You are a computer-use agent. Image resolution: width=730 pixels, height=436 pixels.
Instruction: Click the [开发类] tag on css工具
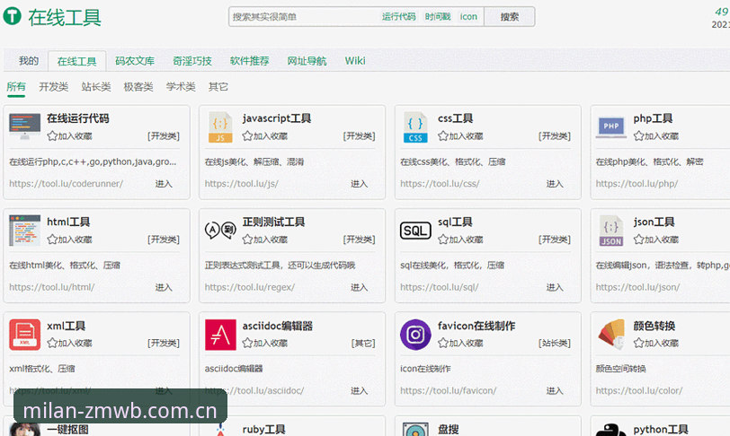(555, 135)
